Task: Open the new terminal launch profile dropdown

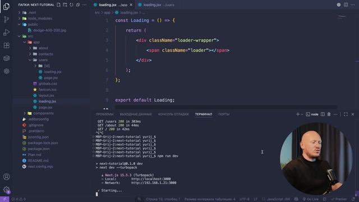Action: [302, 114]
